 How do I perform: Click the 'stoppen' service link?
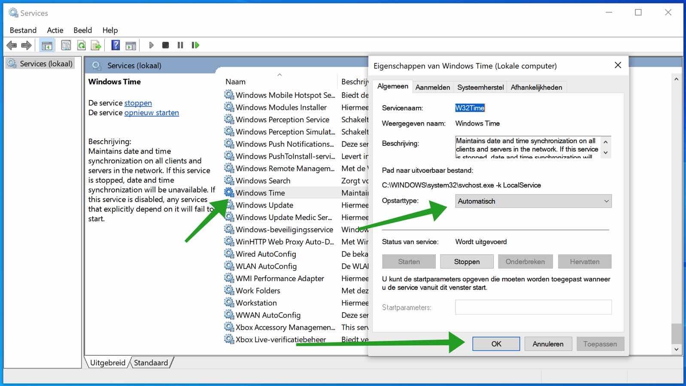138,103
